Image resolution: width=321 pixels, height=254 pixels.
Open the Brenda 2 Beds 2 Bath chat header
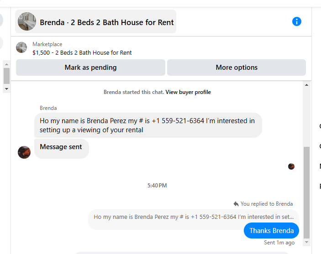click(x=106, y=22)
